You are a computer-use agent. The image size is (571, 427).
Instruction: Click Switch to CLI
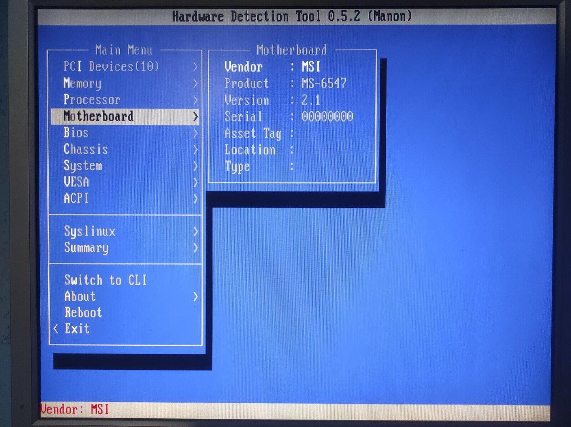pyautogui.click(x=106, y=280)
